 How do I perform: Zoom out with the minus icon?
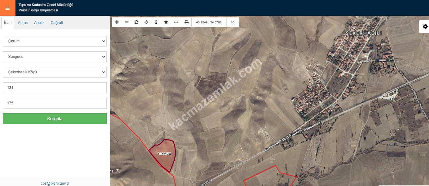(127, 22)
